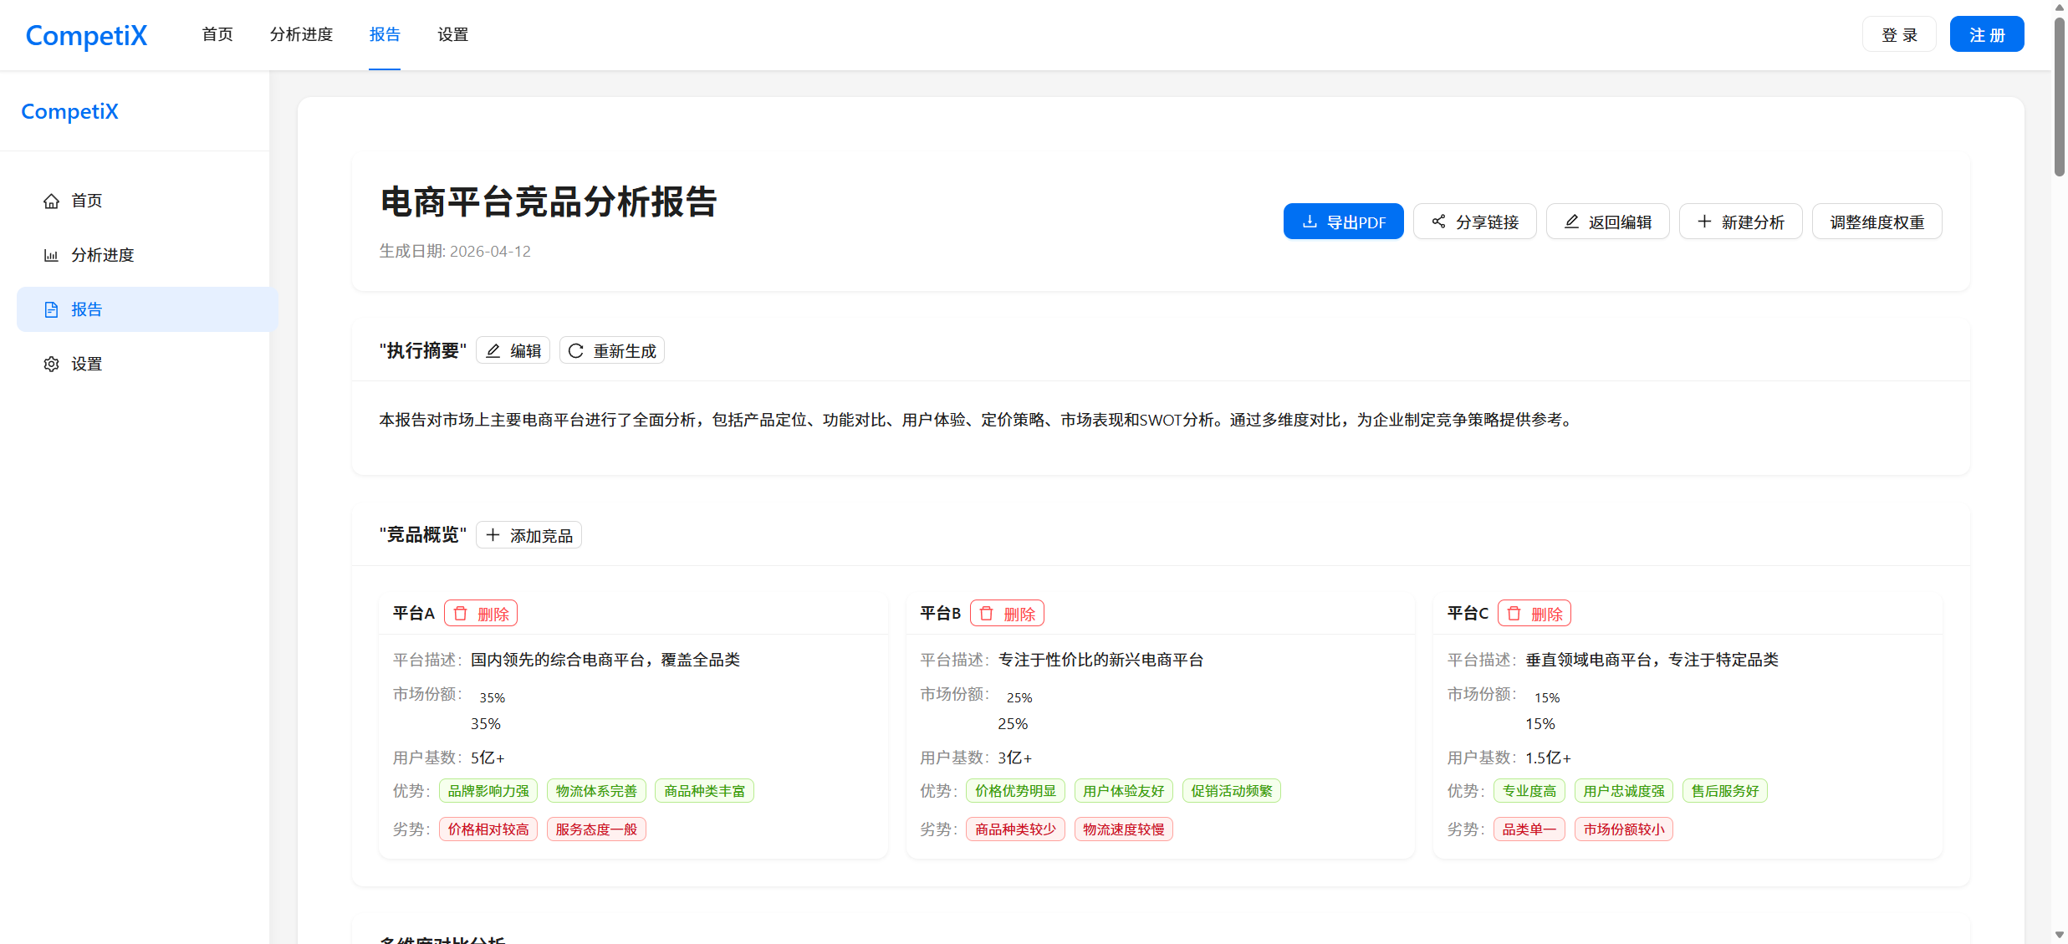The image size is (2068, 944).
Task: Click the refresh icon on 重新生成
Action: click(x=576, y=351)
